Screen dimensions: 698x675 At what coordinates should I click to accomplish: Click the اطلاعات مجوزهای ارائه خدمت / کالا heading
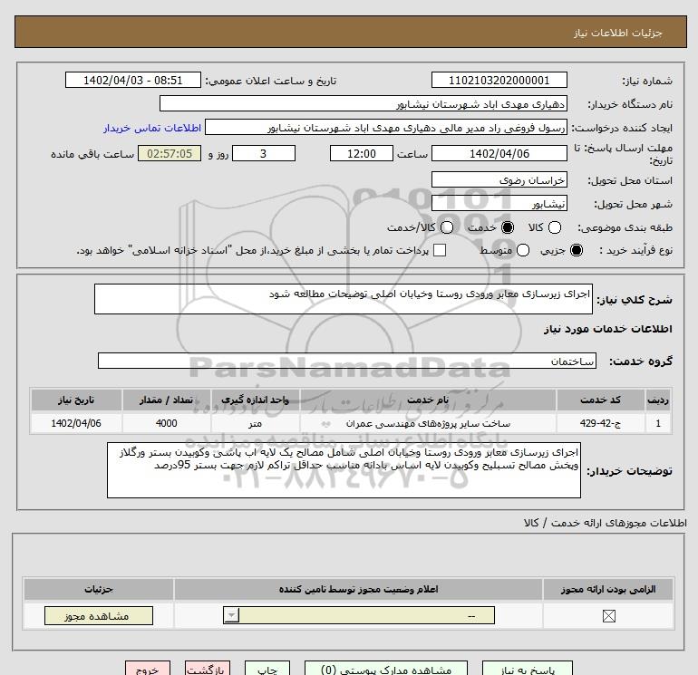point(605,523)
